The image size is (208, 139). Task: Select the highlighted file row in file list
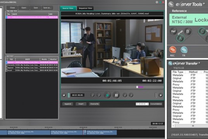click(32, 17)
